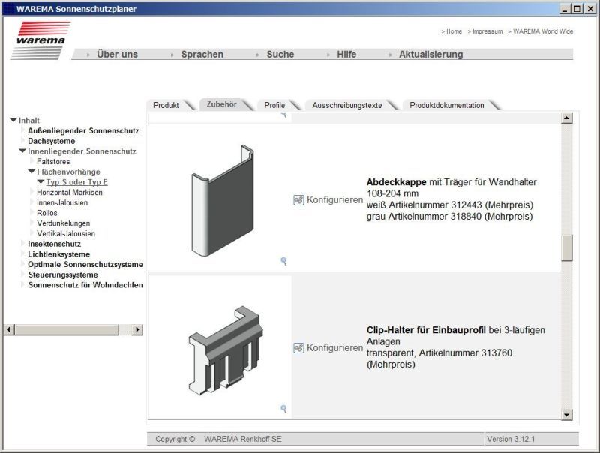Open the Über uns menu
The image size is (600, 453).
[117, 54]
